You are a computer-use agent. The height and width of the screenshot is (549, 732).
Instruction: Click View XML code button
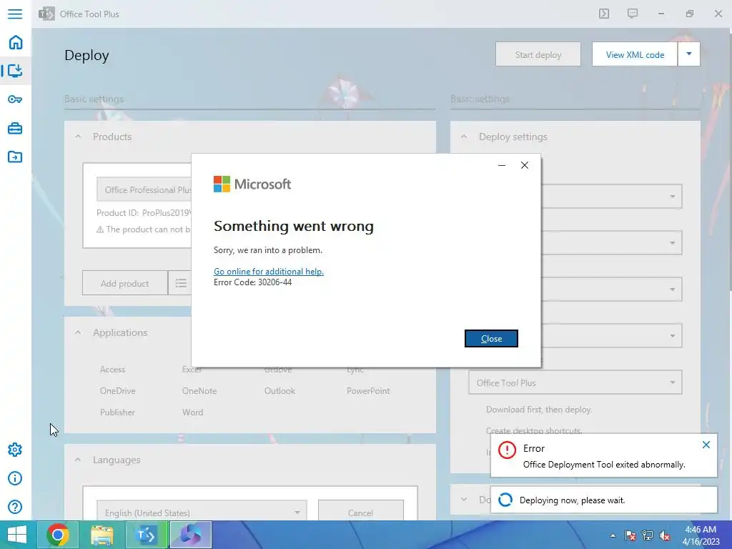pyautogui.click(x=635, y=54)
